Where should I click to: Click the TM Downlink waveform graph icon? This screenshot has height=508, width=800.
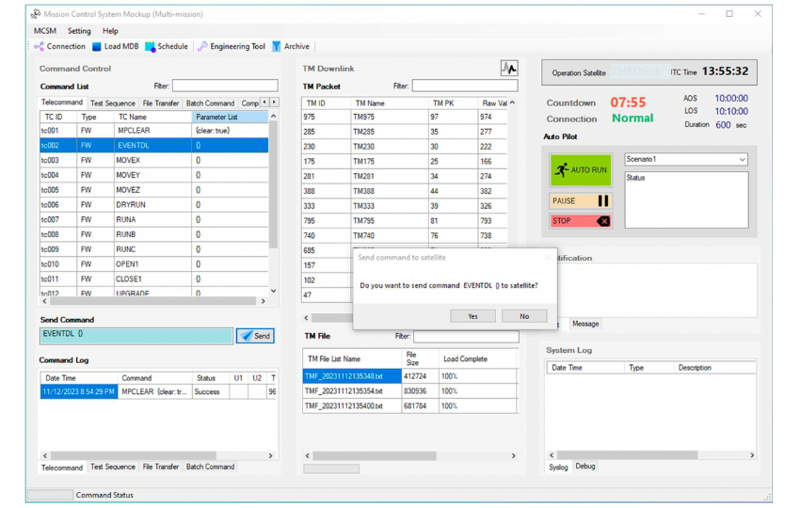point(508,69)
